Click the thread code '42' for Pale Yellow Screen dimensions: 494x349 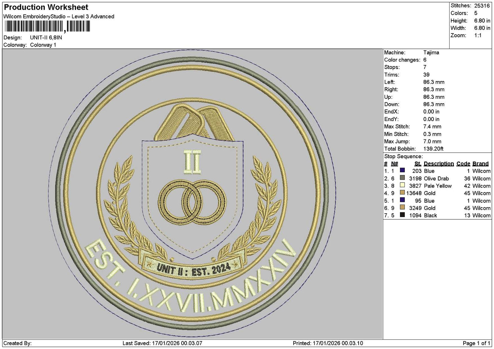tap(467, 186)
